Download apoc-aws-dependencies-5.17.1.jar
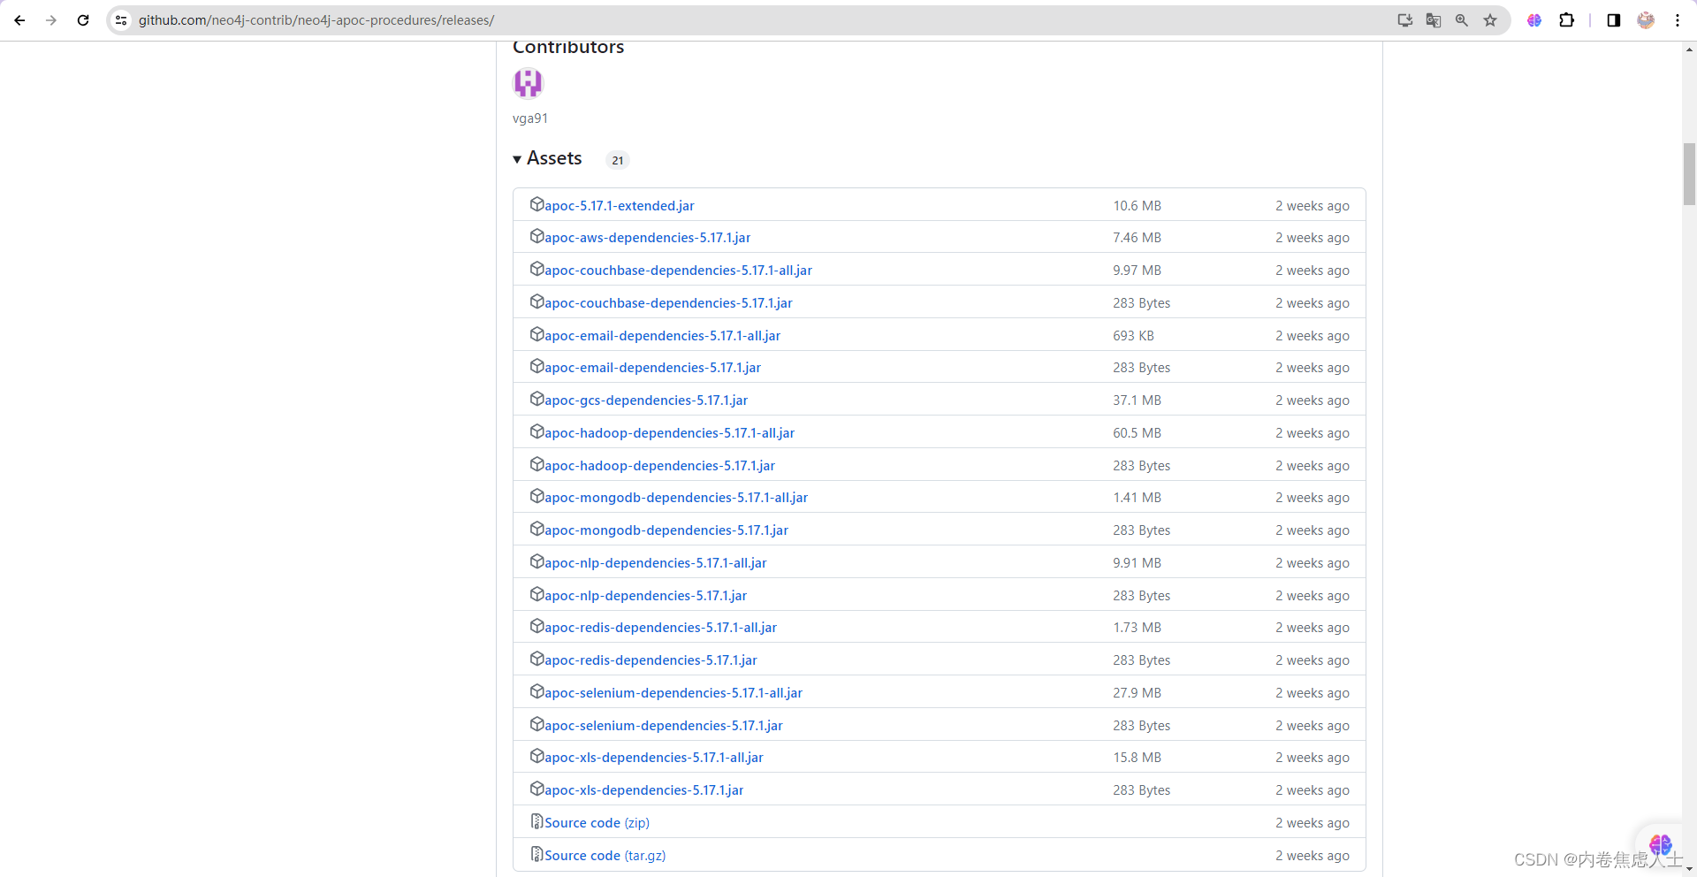This screenshot has height=877, width=1697. 647,238
